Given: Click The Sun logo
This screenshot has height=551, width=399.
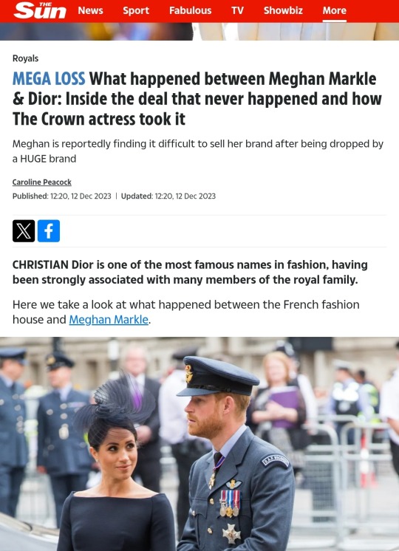Looking at the screenshot, I should click(40, 10).
